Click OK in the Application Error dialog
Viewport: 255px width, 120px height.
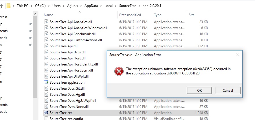199,91
